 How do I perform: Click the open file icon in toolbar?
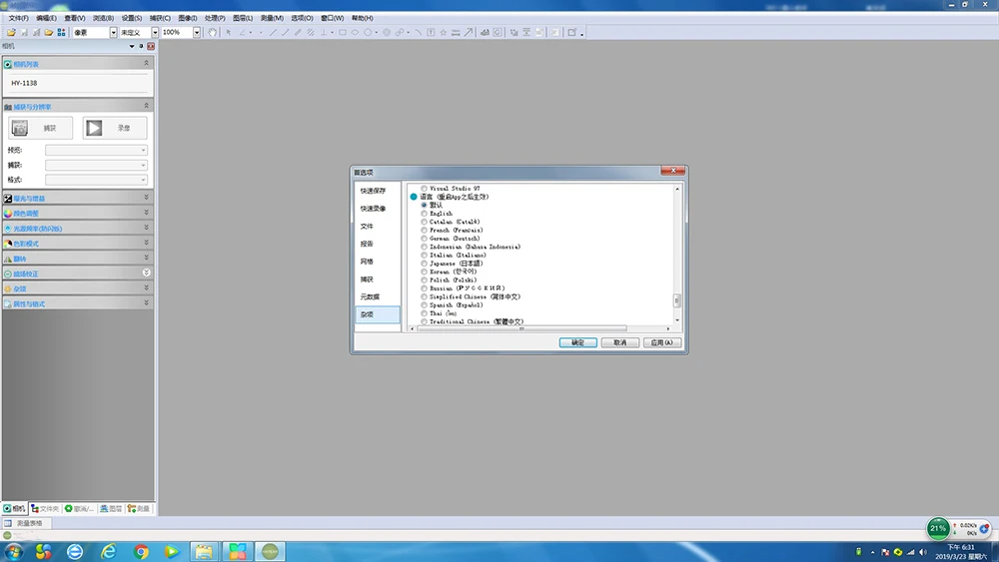coord(11,33)
